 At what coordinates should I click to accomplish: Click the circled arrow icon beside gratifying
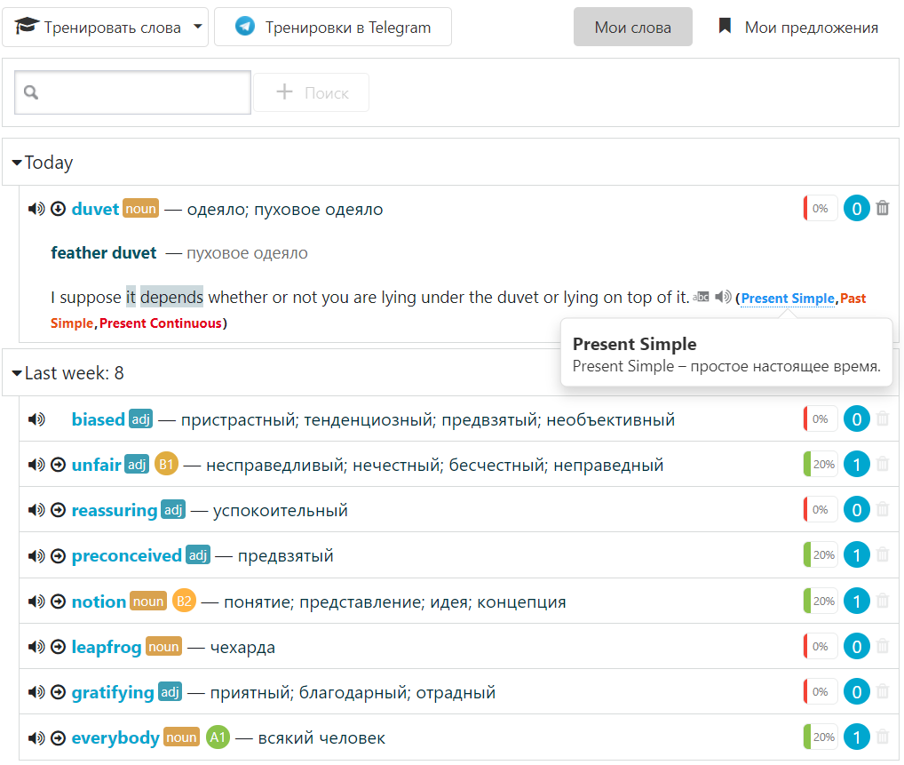[x=59, y=692]
